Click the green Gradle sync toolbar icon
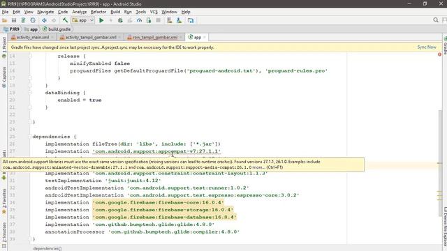The image size is (447, 251). point(23,20)
